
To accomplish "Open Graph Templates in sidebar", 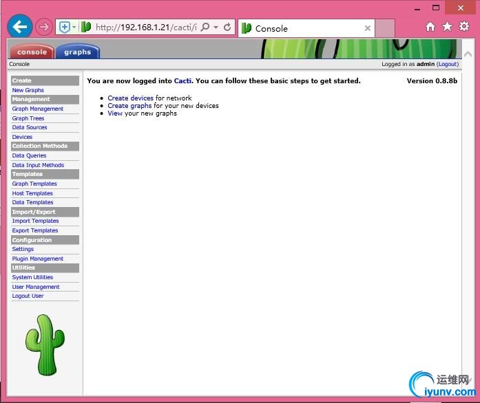I will [34, 184].
